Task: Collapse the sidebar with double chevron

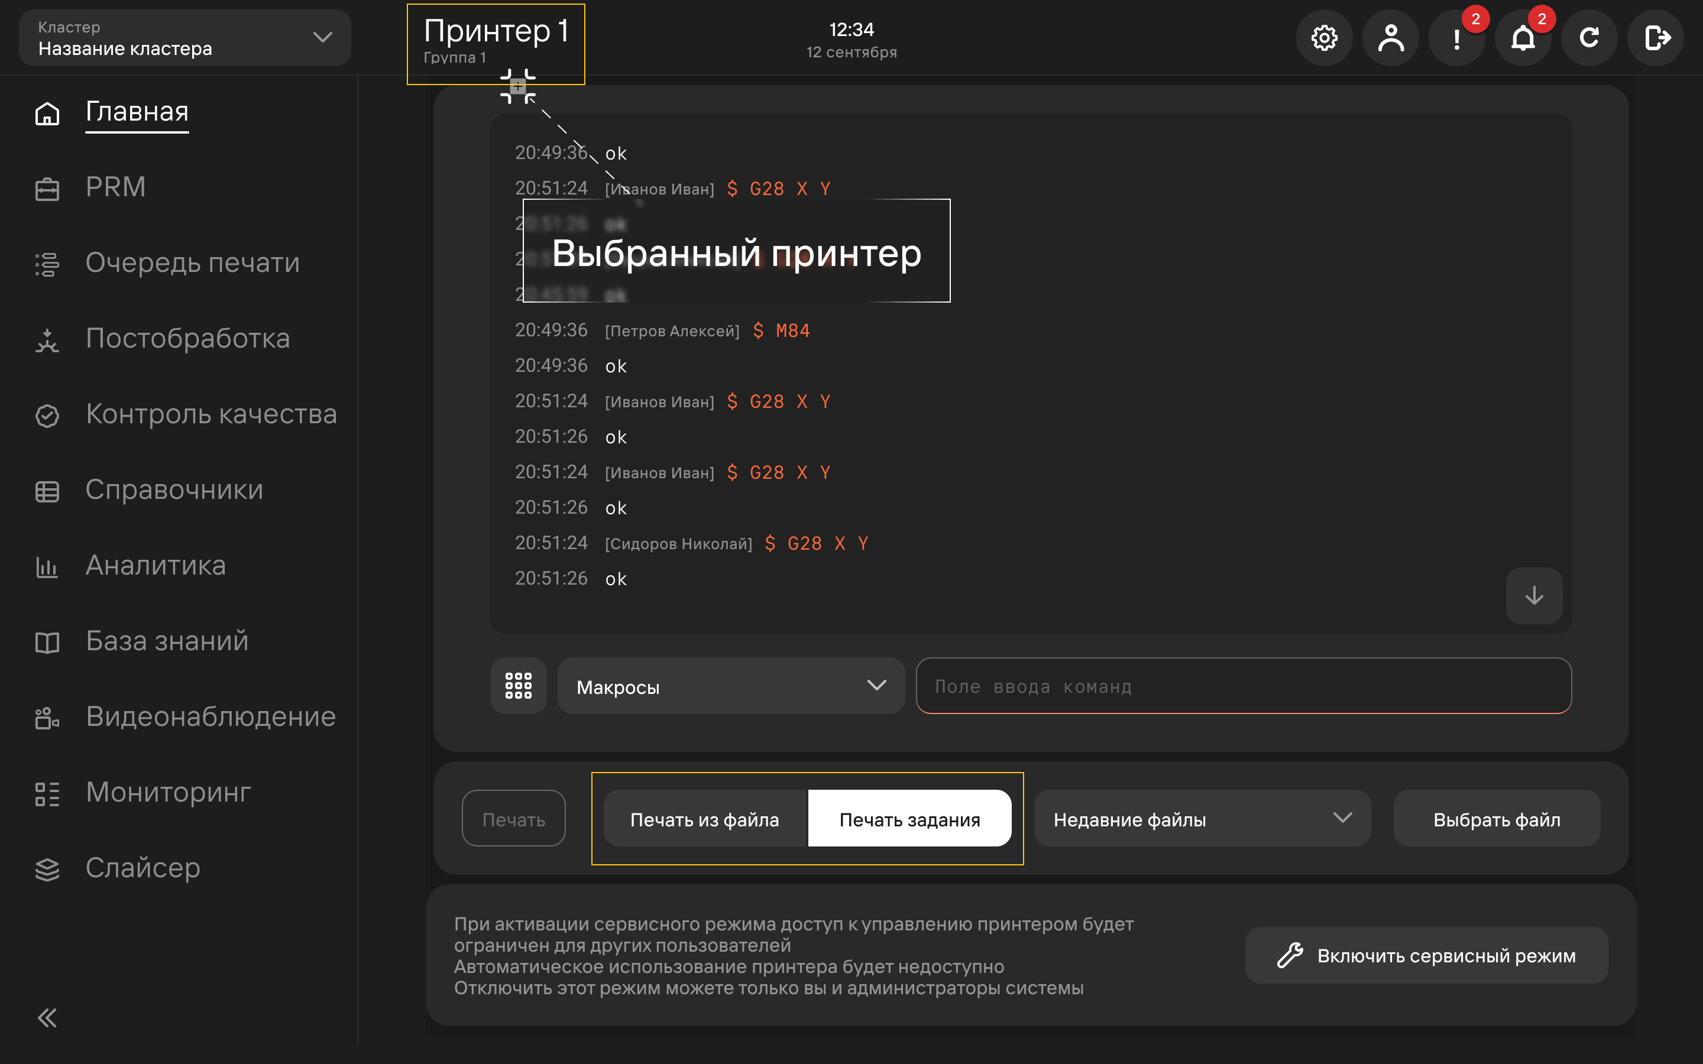Action: pos(47,1017)
